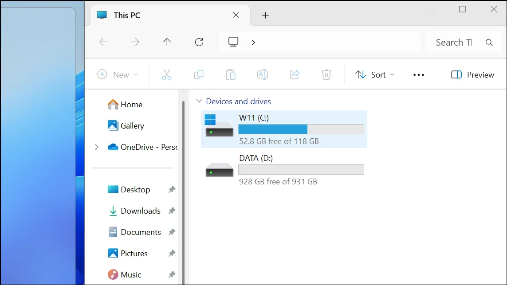Screen dimensions: 507x285
Task: Click the pin icon next to Documents
Action: (x=172, y=232)
